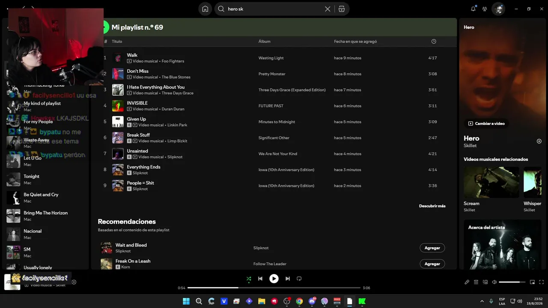Show lyrics with the microphone icon
Screen dimensions: 548x308
tap(467, 282)
